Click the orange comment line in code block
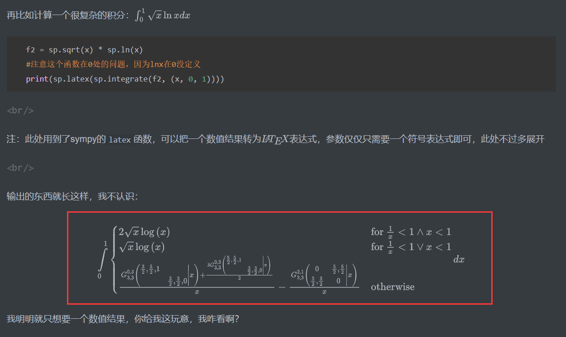The width and height of the screenshot is (566, 337). point(113,64)
